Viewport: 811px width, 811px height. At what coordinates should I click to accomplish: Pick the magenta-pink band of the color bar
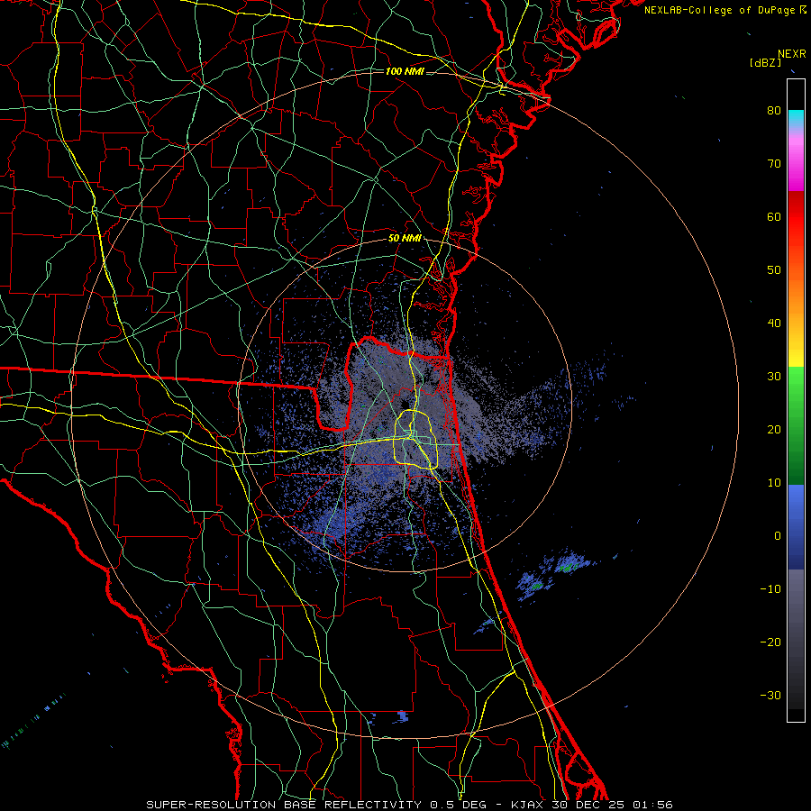[796, 160]
